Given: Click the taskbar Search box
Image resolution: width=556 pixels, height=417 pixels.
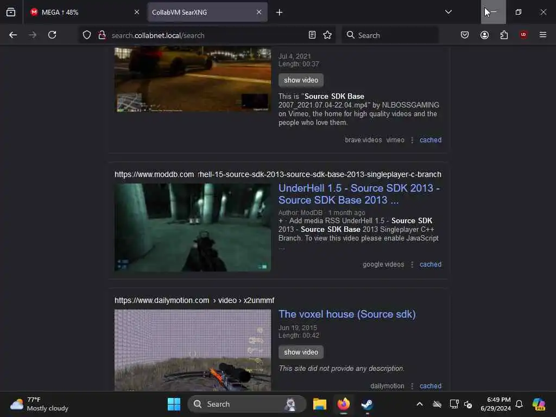Looking at the screenshot, I should (247, 404).
